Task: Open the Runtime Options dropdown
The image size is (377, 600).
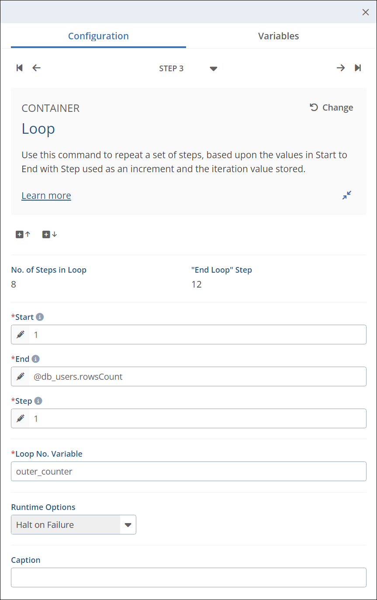Action: tap(128, 525)
